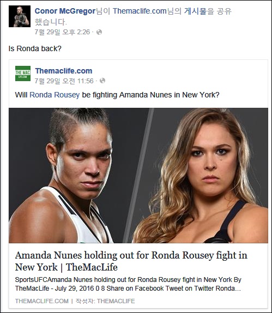Viewport: 272px width, 313px height.
Task: Click the Will Ronda Rousey be fighting caption text
Action: tap(117, 95)
